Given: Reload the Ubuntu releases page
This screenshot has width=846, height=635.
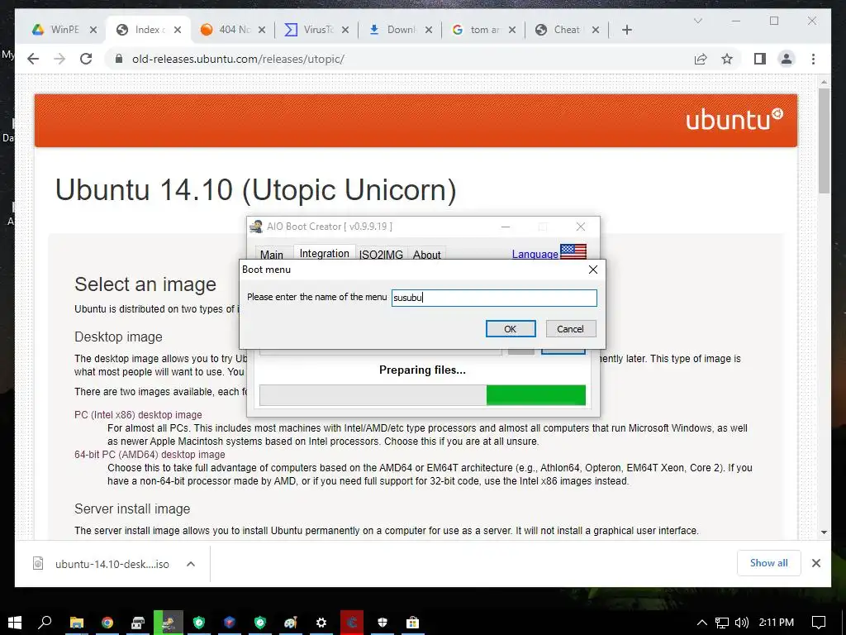Looking at the screenshot, I should [x=86, y=59].
